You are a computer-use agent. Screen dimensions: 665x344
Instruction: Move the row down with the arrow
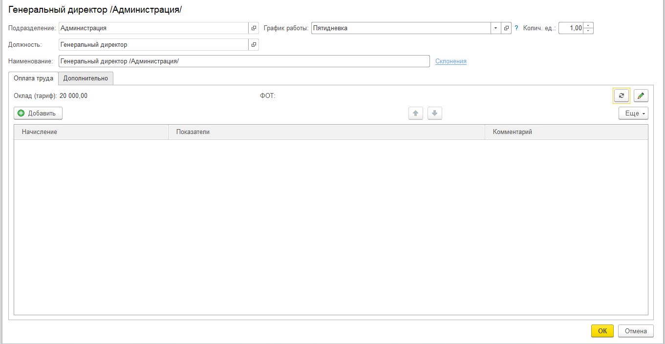pos(434,114)
